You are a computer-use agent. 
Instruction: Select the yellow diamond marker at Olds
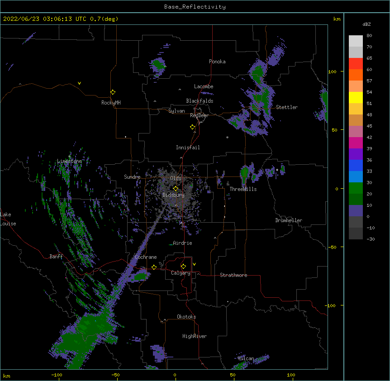tap(176, 189)
